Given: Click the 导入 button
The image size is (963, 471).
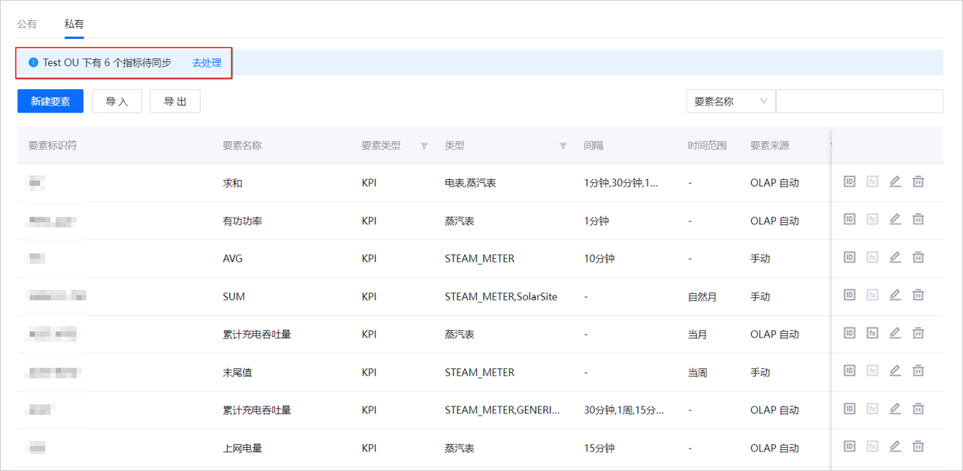Looking at the screenshot, I should coord(116,101).
